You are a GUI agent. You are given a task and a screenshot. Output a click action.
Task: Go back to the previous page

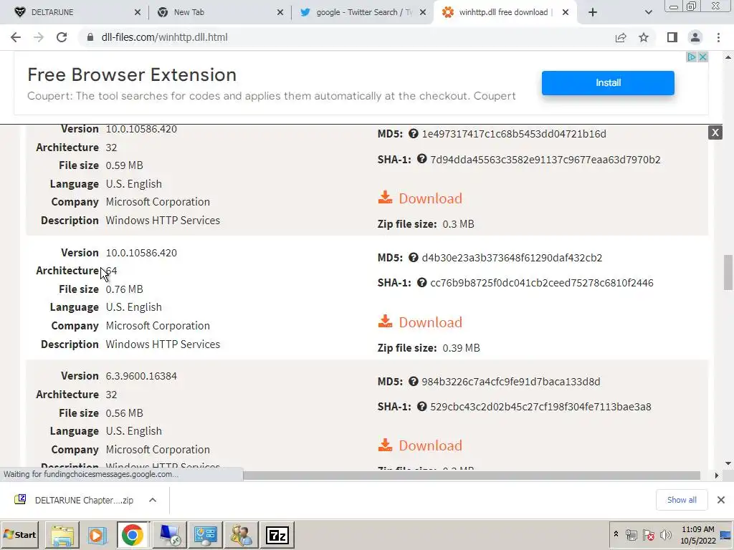[16, 37]
